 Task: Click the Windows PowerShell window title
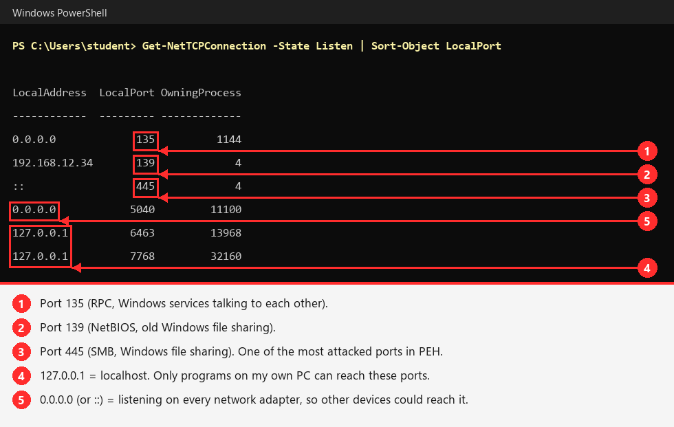click(x=59, y=13)
